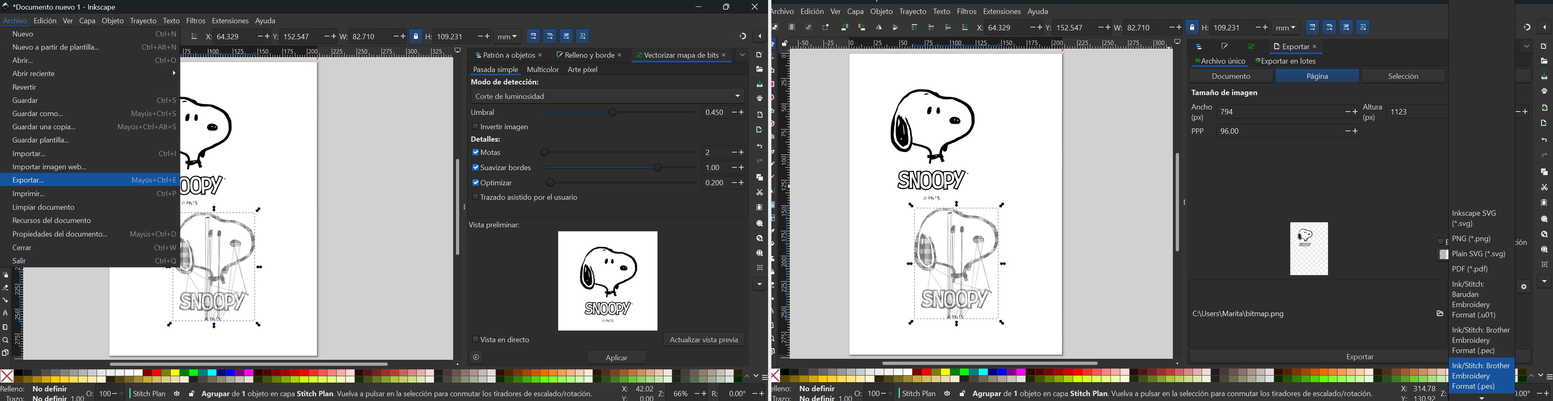
Task: Raise selection to top in right window
Action: click(915, 28)
